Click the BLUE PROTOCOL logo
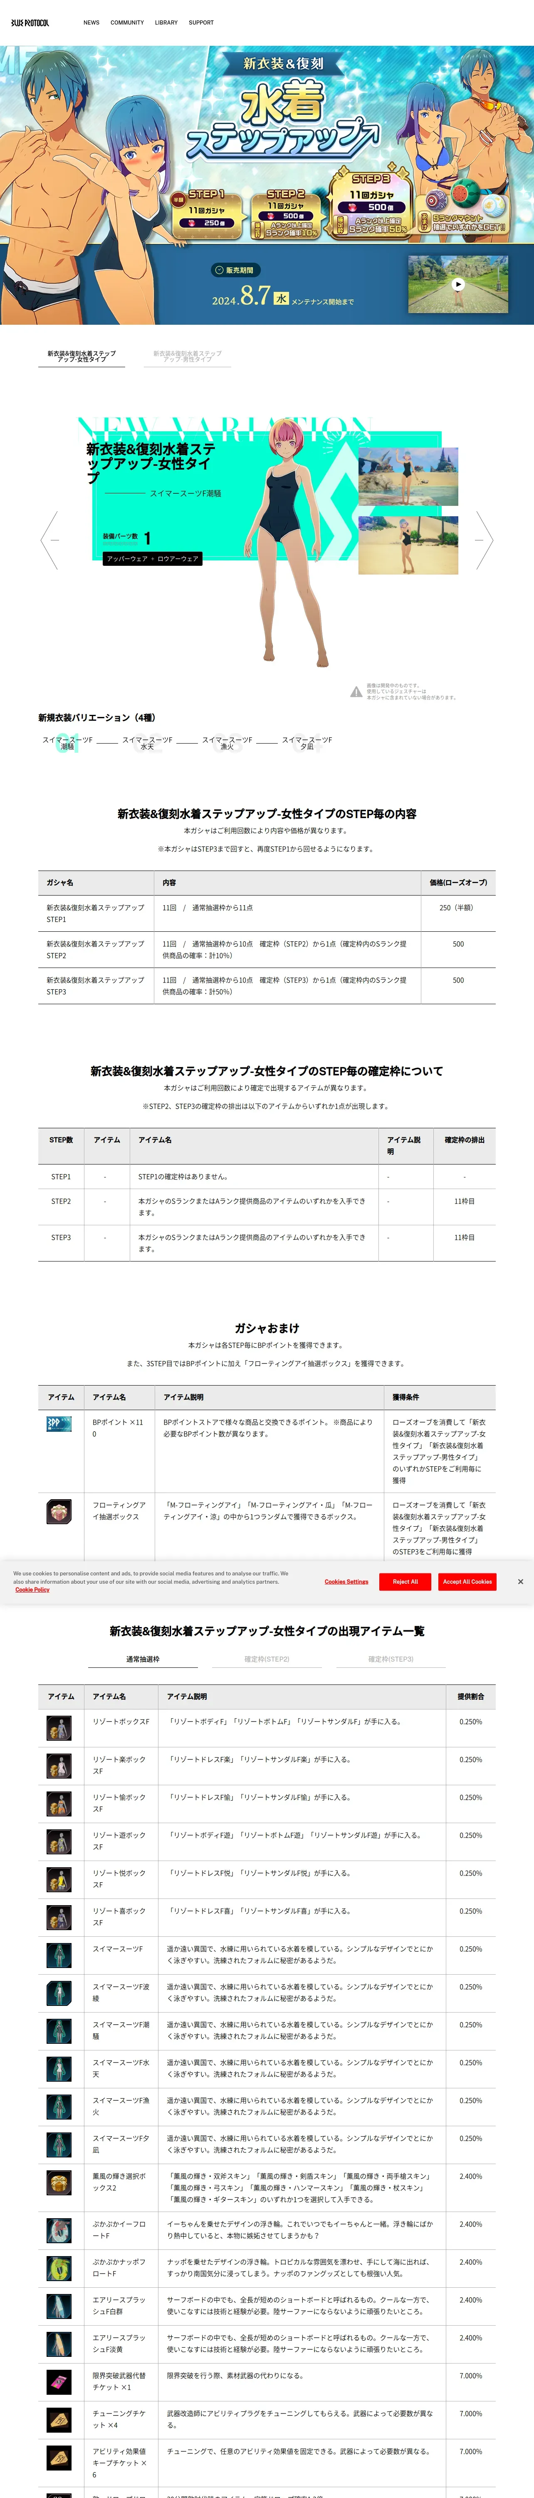This screenshot has width=534, height=2498. click(x=30, y=22)
